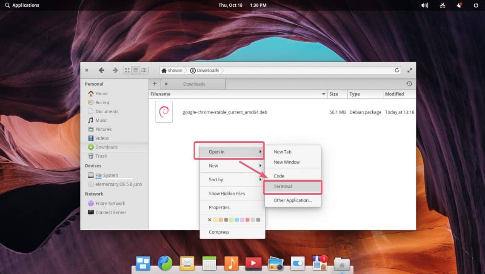Screen dimensions: 485x274
Task: Reload the Downloads folder with refresh icon
Action: coord(397,70)
